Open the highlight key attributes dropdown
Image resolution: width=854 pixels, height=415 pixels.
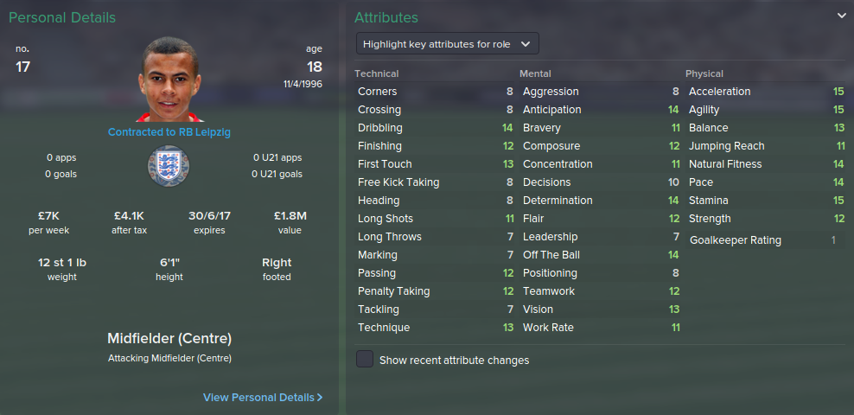click(448, 43)
